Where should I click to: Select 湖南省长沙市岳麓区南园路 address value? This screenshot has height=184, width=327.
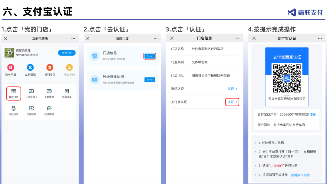[211, 75]
